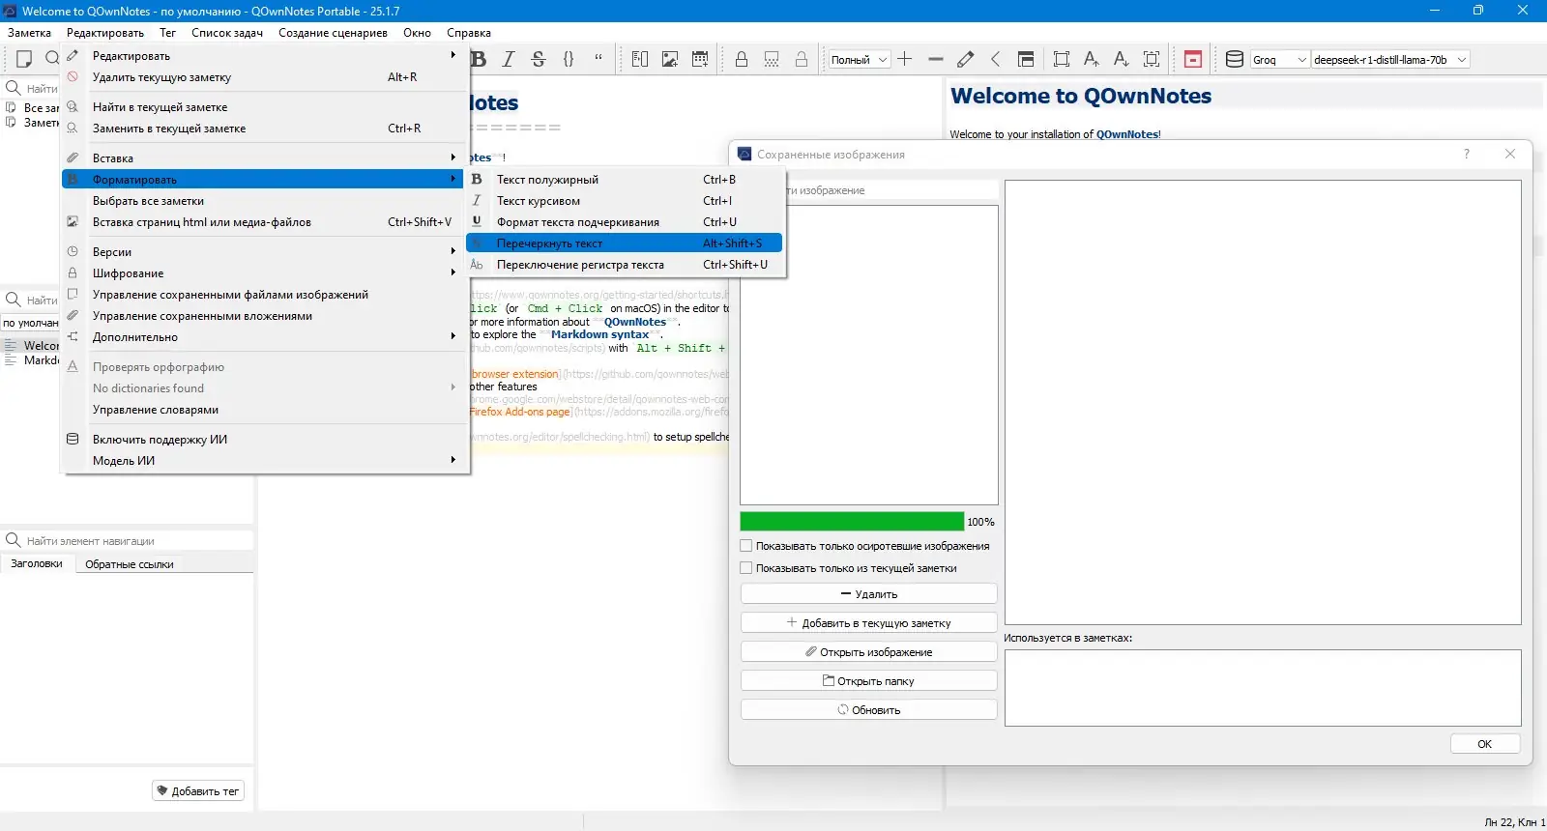1547x831 pixels.
Task: Increase the font size with the toolbar icon
Action: [1092, 59]
